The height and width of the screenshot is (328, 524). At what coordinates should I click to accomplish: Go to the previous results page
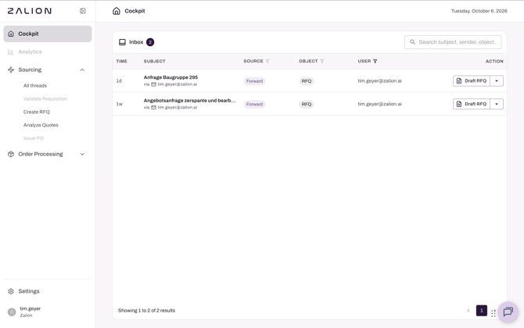click(x=468, y=311)
